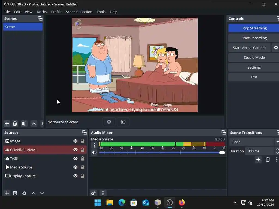Undock the Scenes panel
The width and height of the screenshot is (279, 209).
click(40, 19)
